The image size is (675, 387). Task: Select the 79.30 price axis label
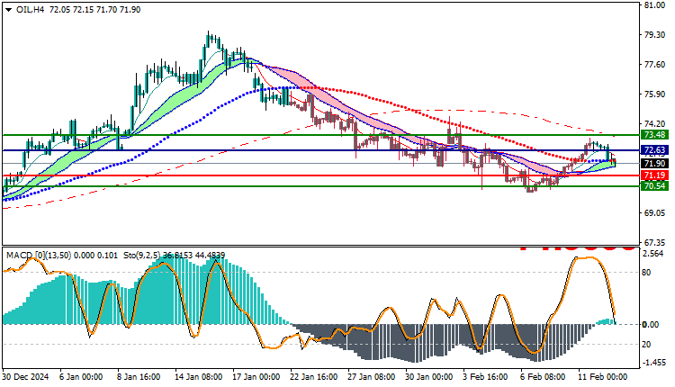pos(654,35)
